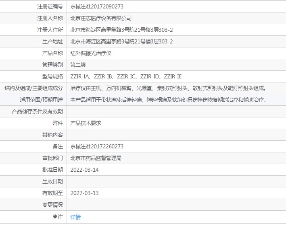The width and height of the screenshot is (286, 228).
Task: Click the 生效日期 label
Action: pos(52,181)
